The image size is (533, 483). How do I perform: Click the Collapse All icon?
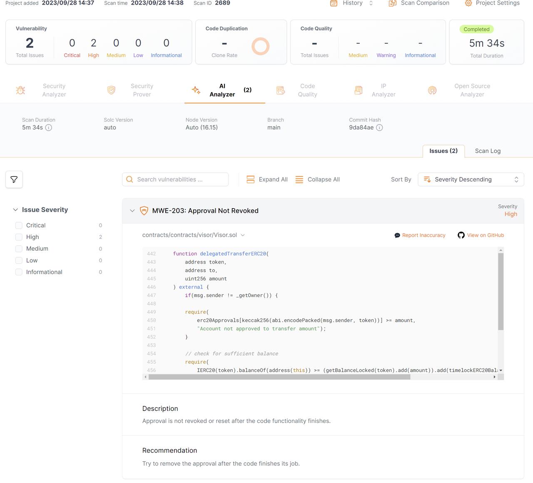tap(299, 179)
